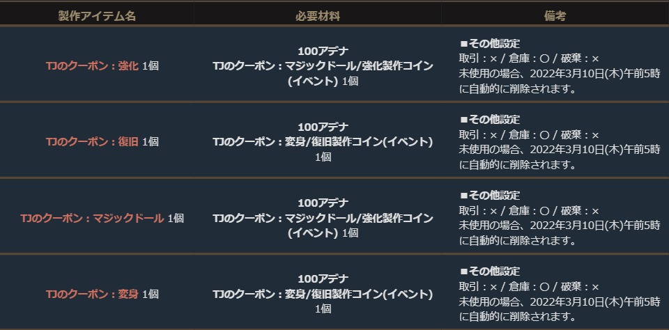This screenshot has height=330, width=669.
Task: Click 100アデナ in the 強化 coupon row
Action: (323, 50)
